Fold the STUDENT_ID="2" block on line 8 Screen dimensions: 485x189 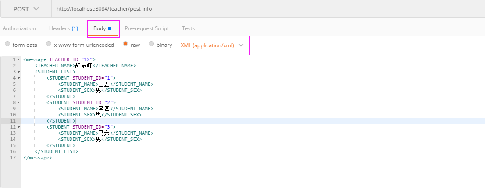pos(18,102)
